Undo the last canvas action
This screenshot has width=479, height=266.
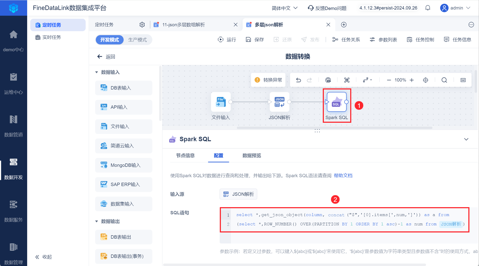299,80
